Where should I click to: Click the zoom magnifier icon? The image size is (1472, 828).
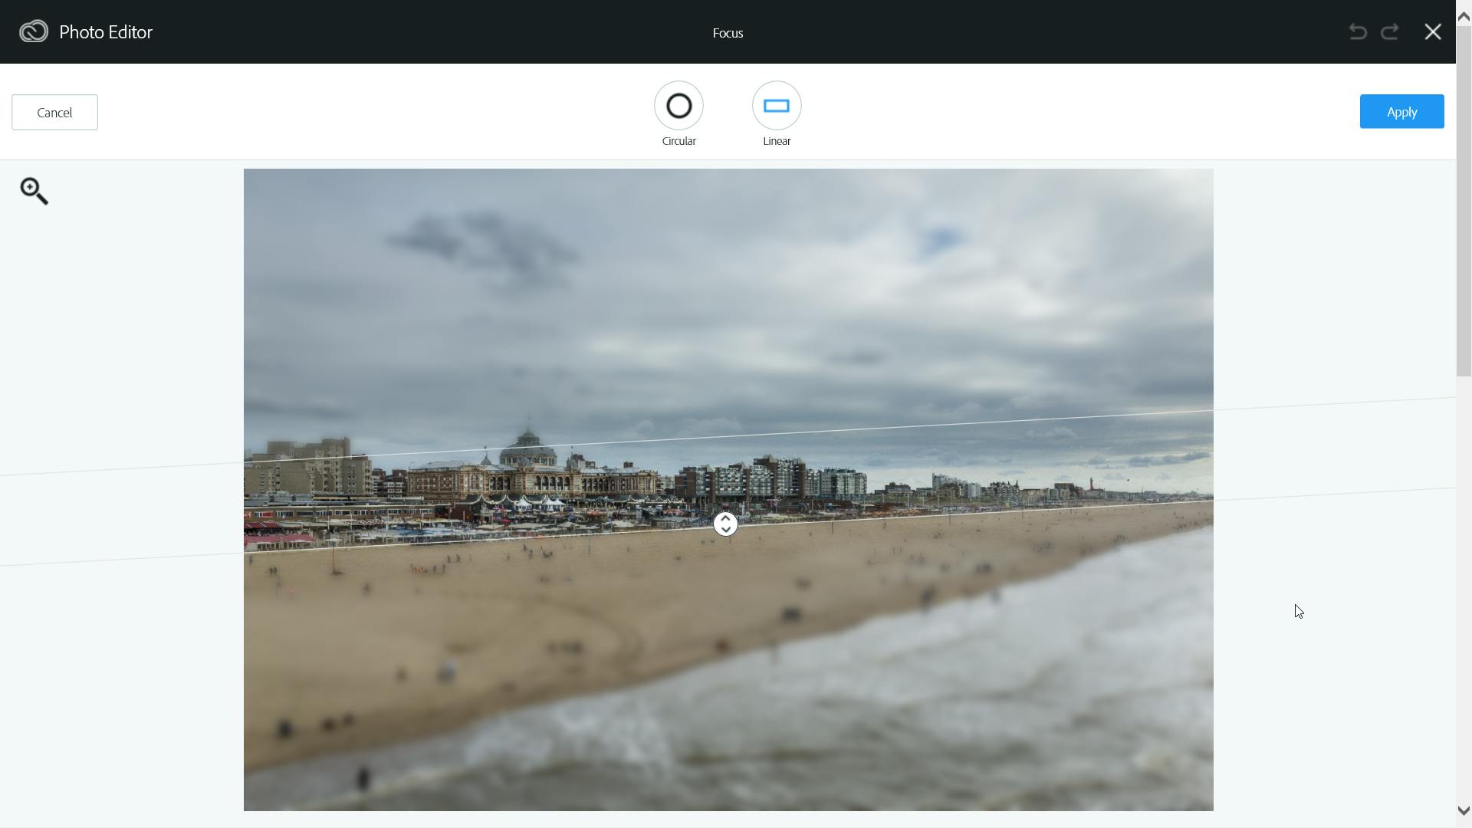pos(34,191)
